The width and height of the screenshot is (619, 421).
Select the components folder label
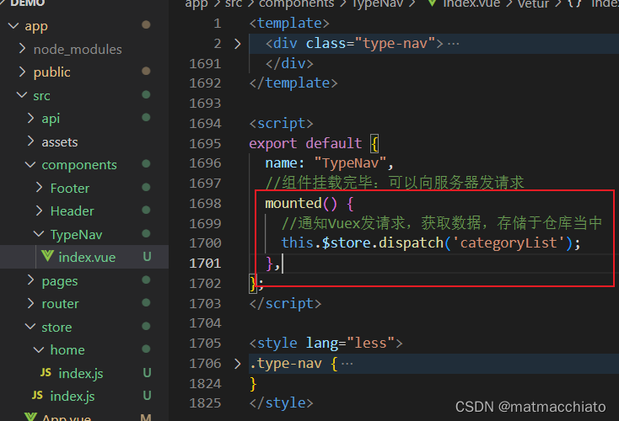tap(79, 165)
